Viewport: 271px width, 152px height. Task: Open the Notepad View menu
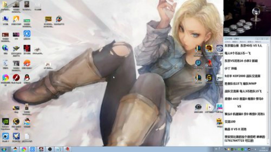(250, 42)
